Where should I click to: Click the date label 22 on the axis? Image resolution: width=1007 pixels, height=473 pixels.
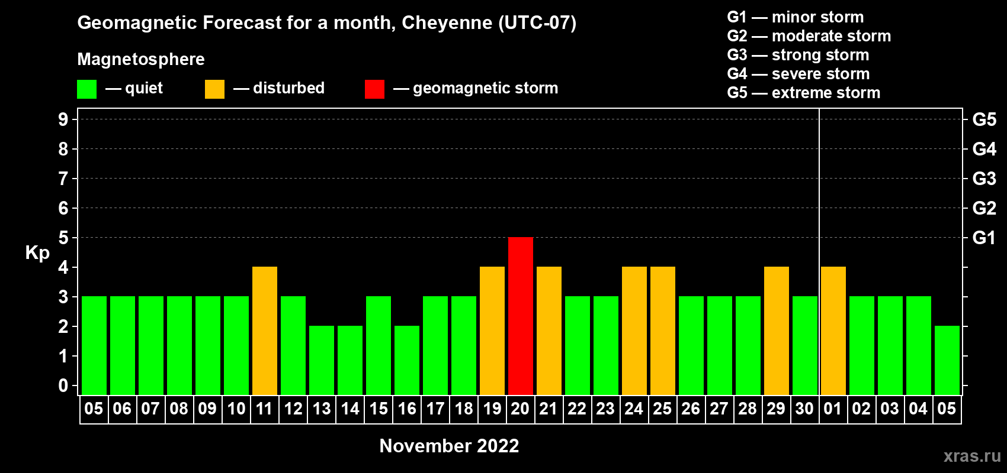[x=577, y=409]
